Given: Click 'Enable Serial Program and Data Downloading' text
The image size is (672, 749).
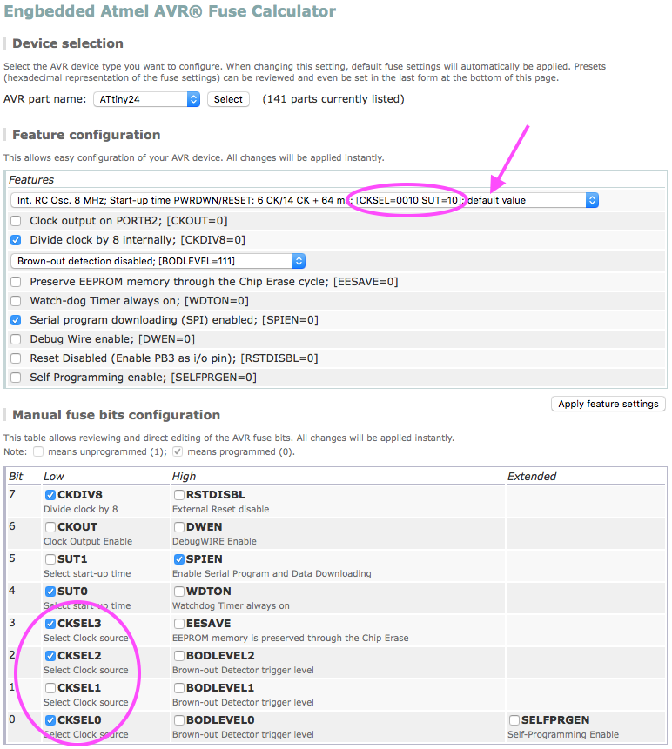Looking at the screenshot, I should point(272,573).
